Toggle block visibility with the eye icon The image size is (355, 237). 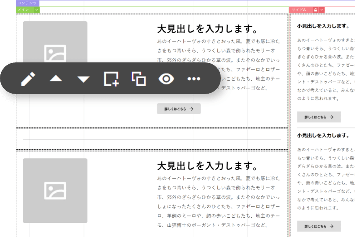[166, 79]
